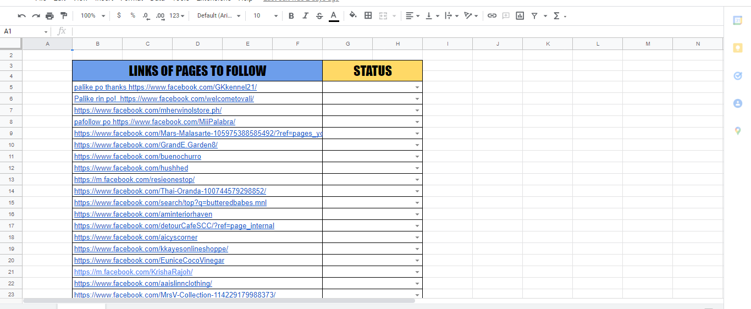Viewport: 751px width, 309px height.
Task: Click the undo arrow icon
Action: point(22,16)
